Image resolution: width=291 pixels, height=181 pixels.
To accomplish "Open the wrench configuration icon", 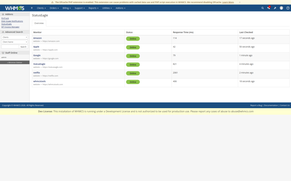I will (275, 8).
